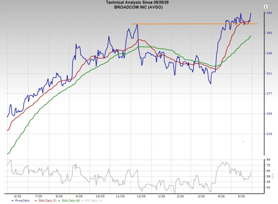Click the 4/26 date label

221,196
